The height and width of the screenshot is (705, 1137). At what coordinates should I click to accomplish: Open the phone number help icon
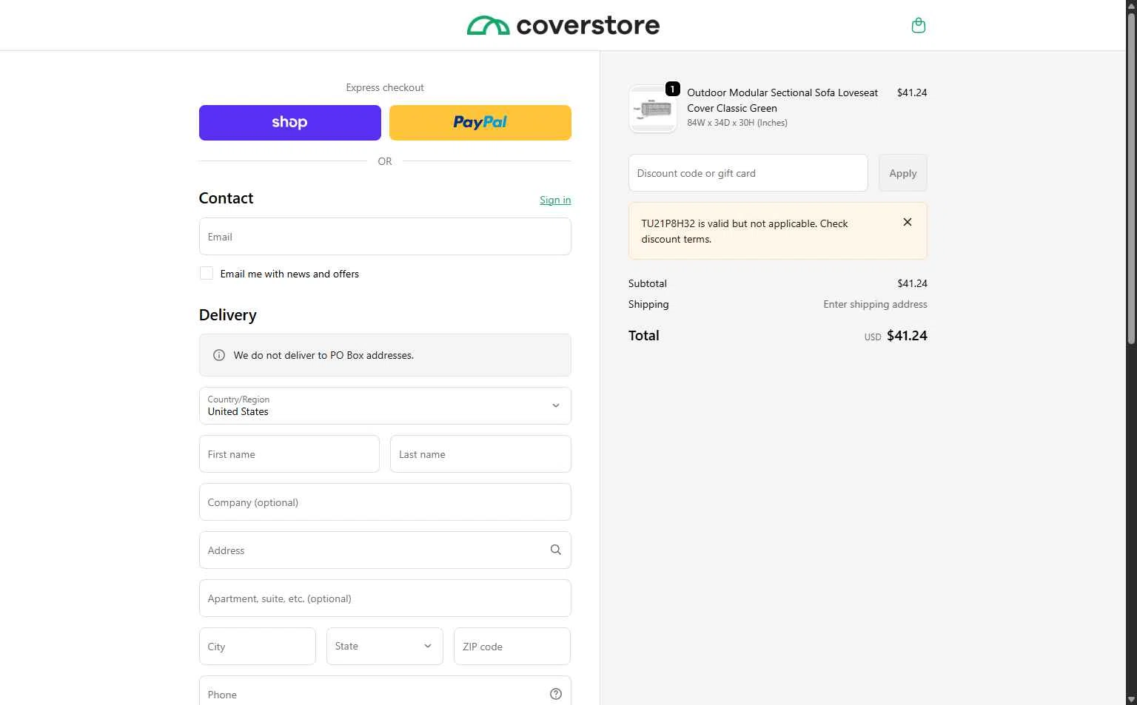tap(556, 694)
